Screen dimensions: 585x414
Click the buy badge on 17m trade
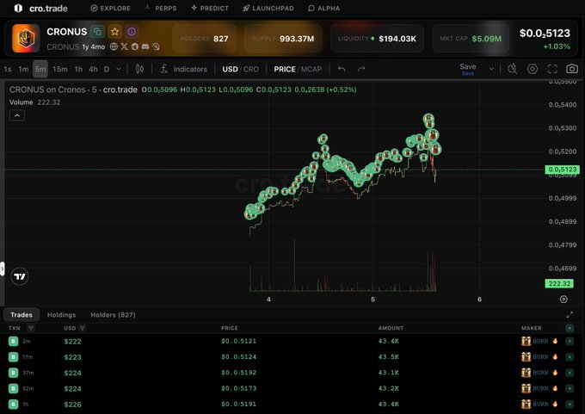pyautogui.click(x=14, y=357)
